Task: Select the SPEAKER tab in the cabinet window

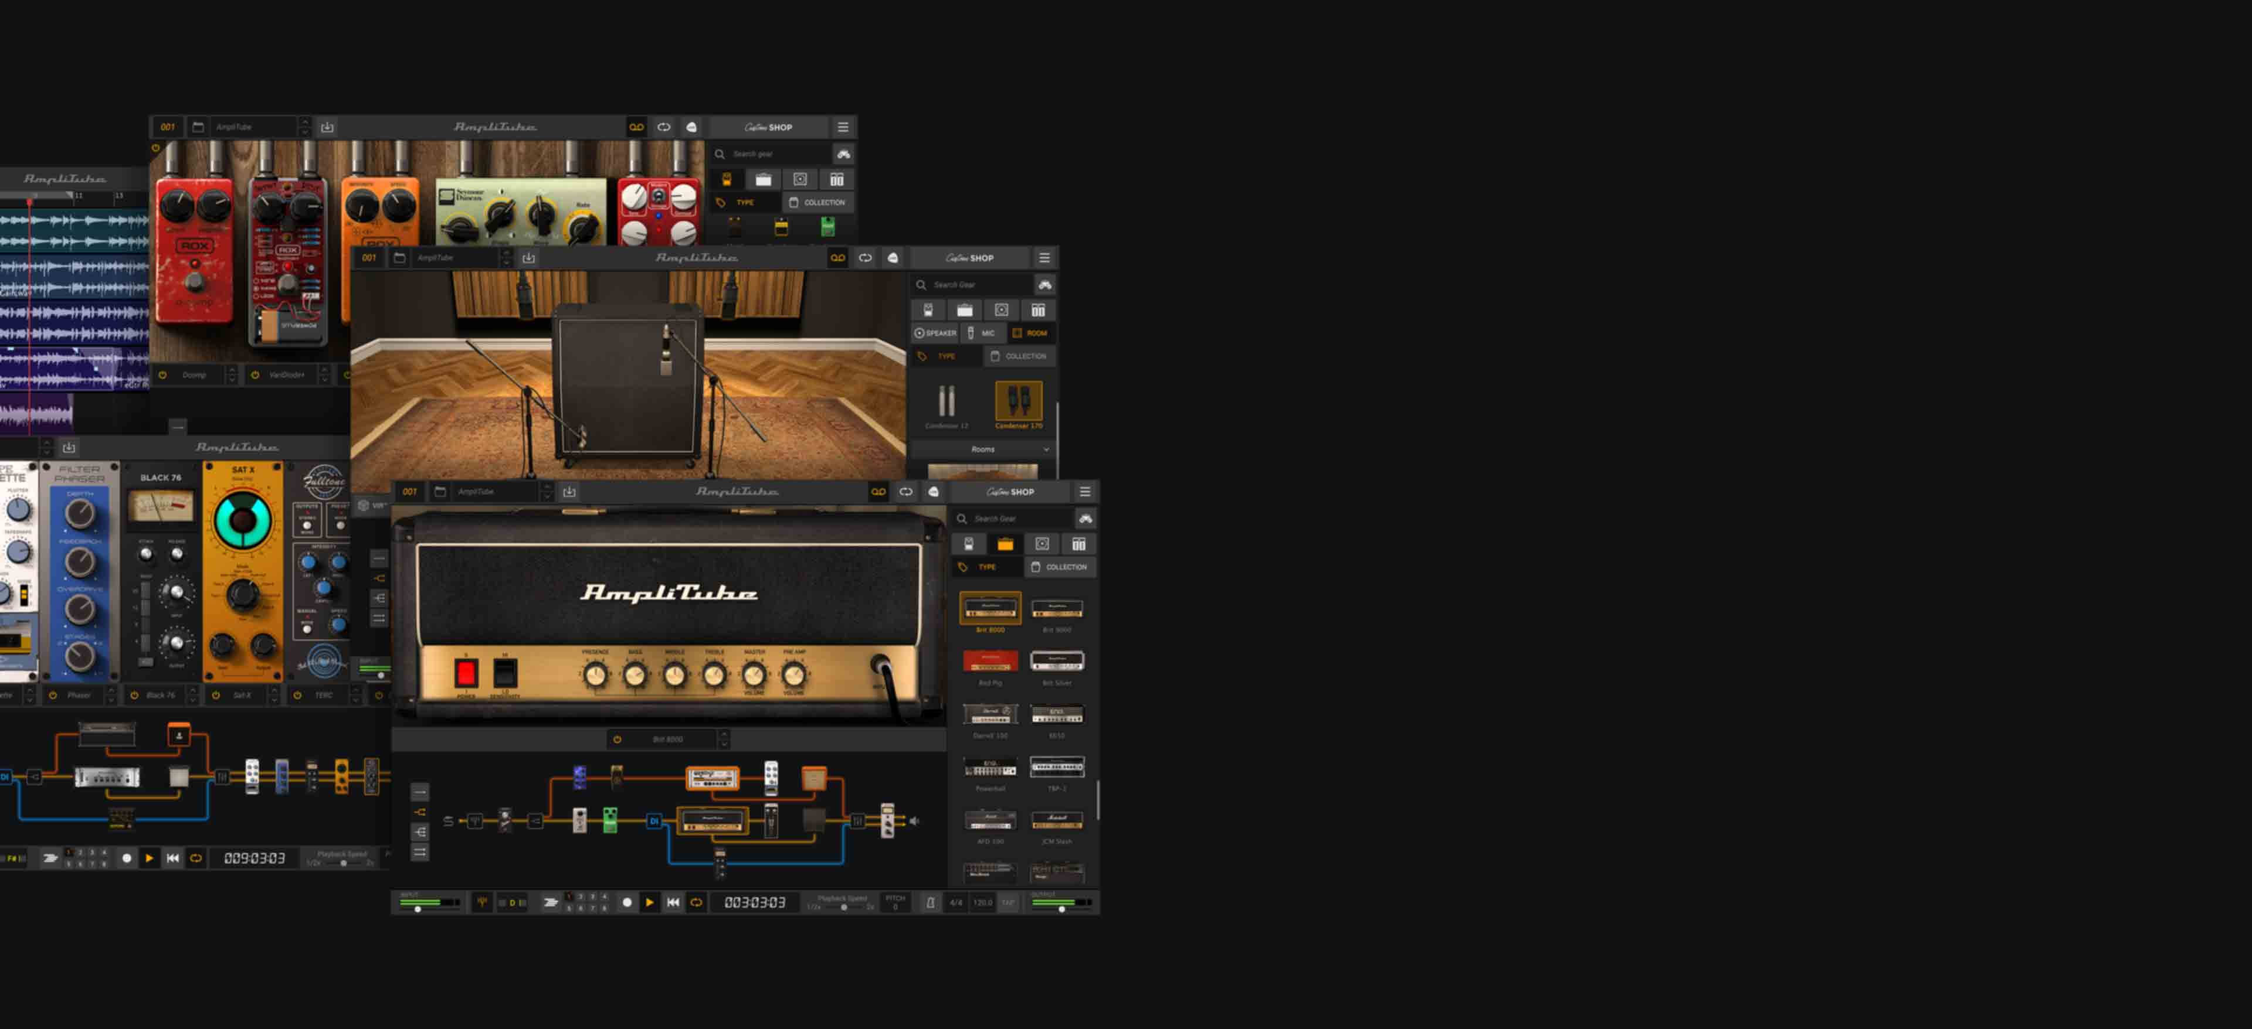Action: tap(935, 333)
